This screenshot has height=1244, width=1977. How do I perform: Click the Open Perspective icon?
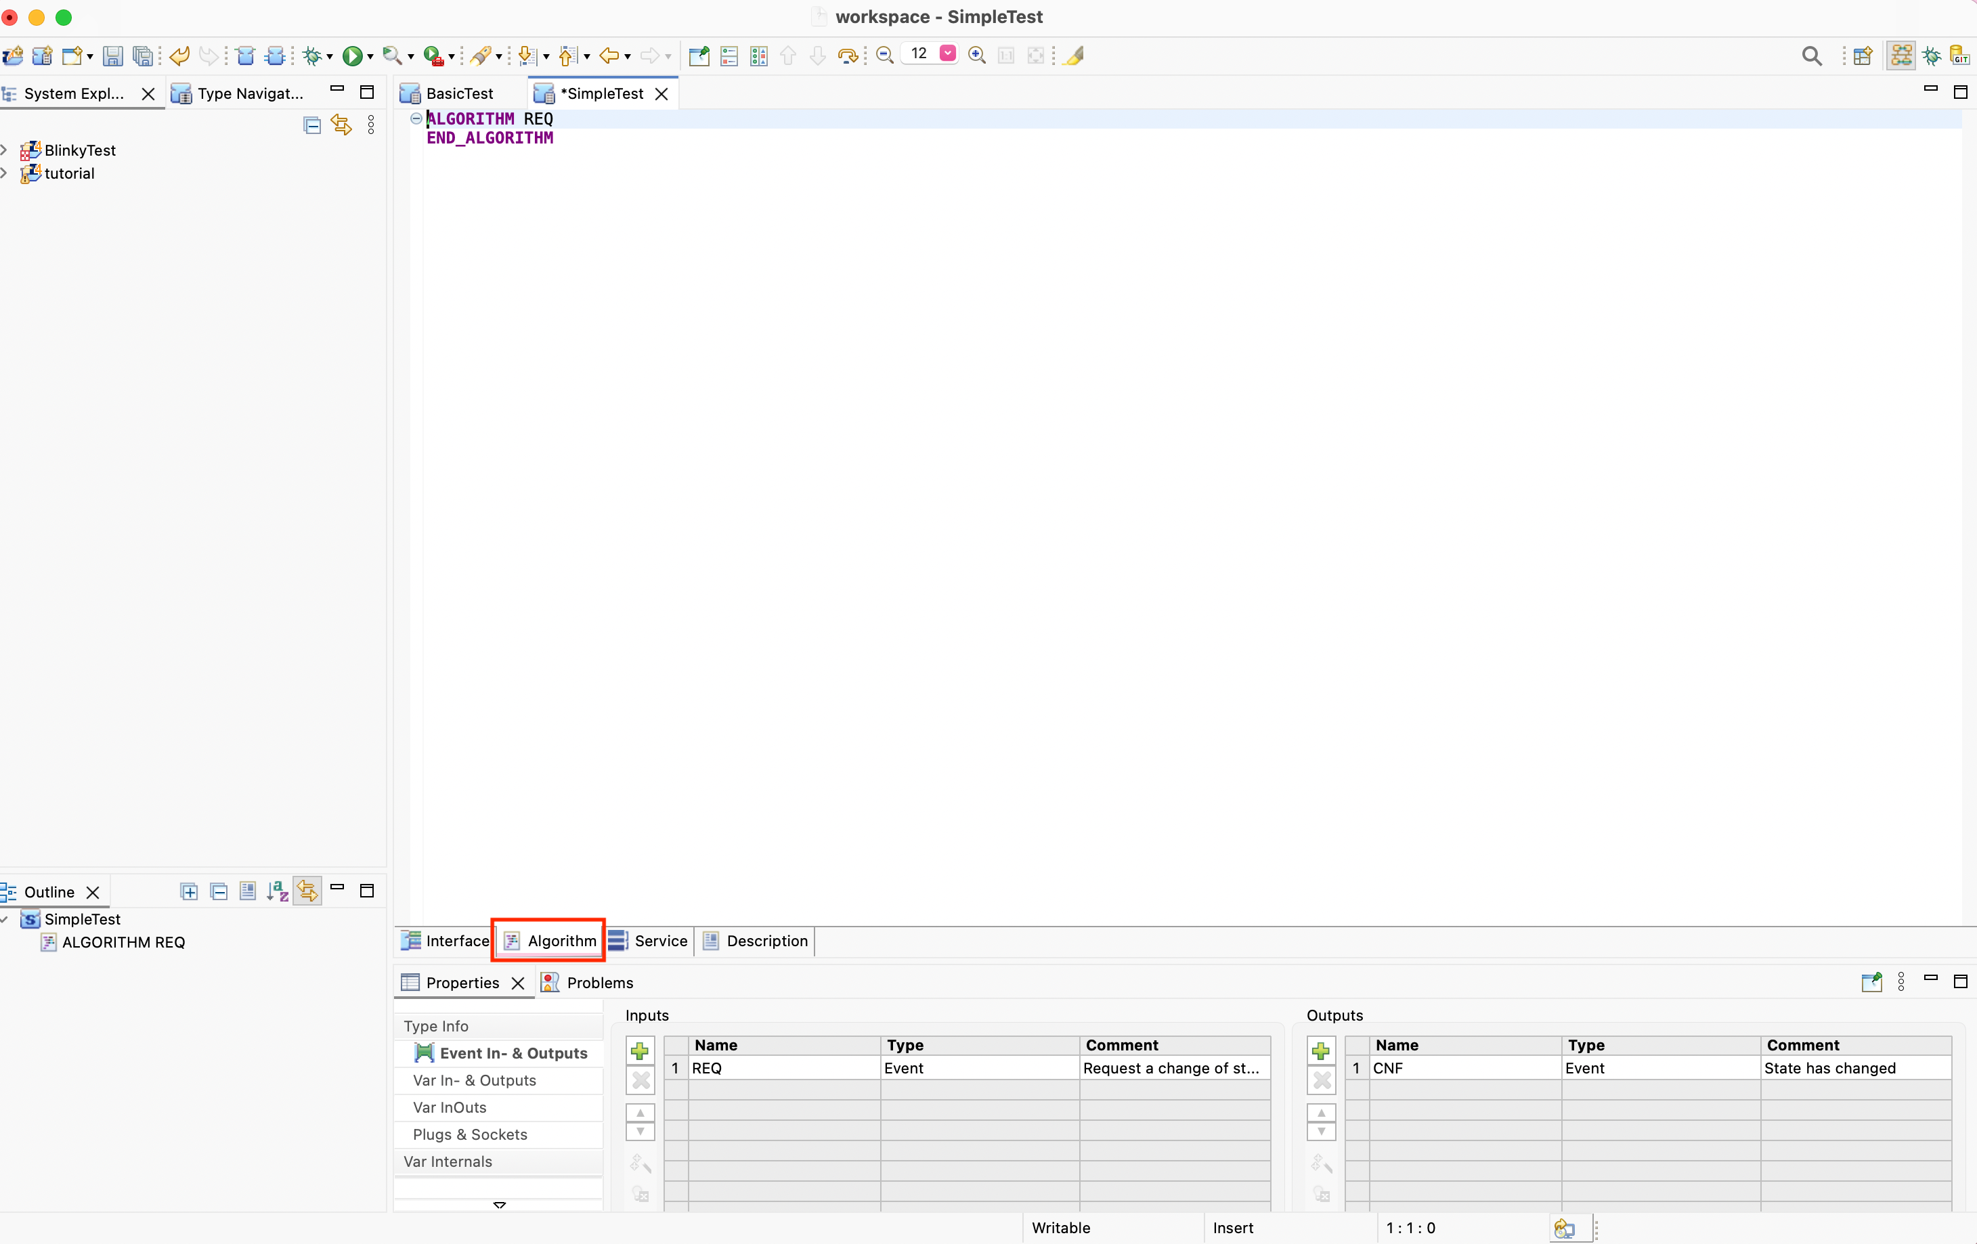coord(1863,55)
